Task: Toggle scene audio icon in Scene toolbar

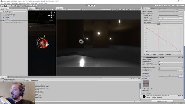Action: pos(47,10)
